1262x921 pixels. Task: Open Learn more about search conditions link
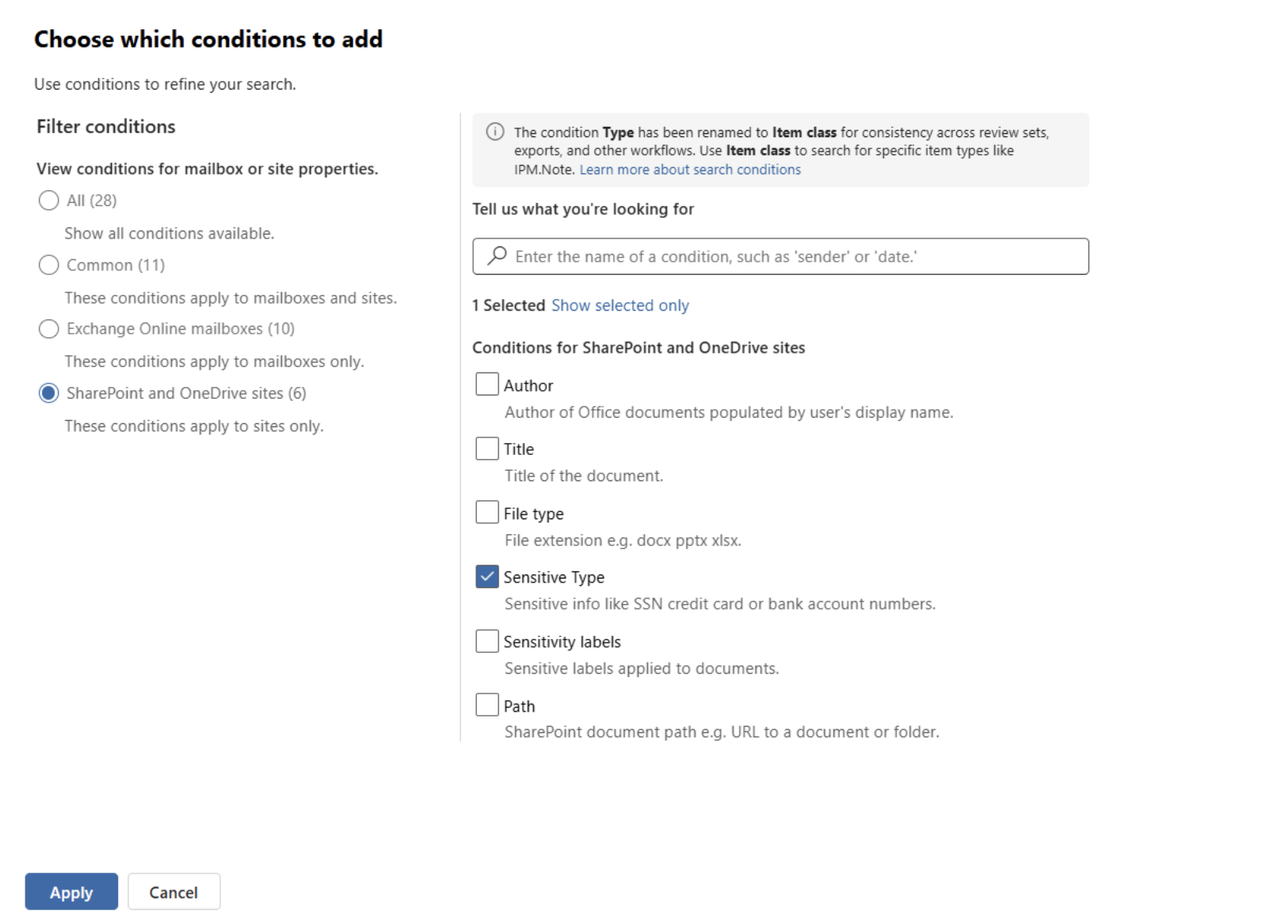690,170
